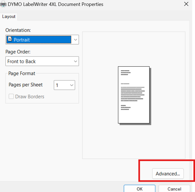This screenshot has height=192, width=195.
Task: Close the DYMO LabelWriter properties window
Action: [186, 4]
